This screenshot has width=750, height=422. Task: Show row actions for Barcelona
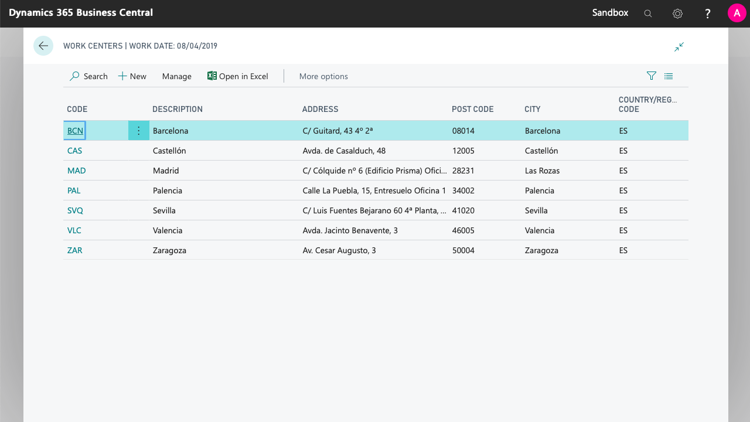click(x=138, y=131)
